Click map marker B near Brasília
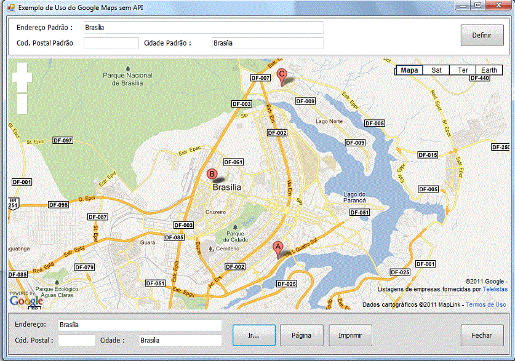Image resolution: width=515 pixels, height=361 pixels. 211,175
